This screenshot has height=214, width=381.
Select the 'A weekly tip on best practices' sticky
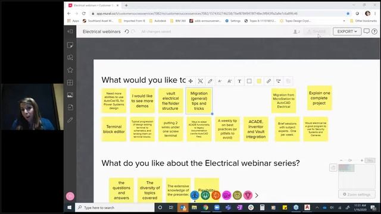click(227, 129)
